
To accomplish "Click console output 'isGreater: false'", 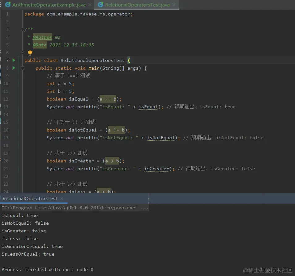I will pos(24,231).
